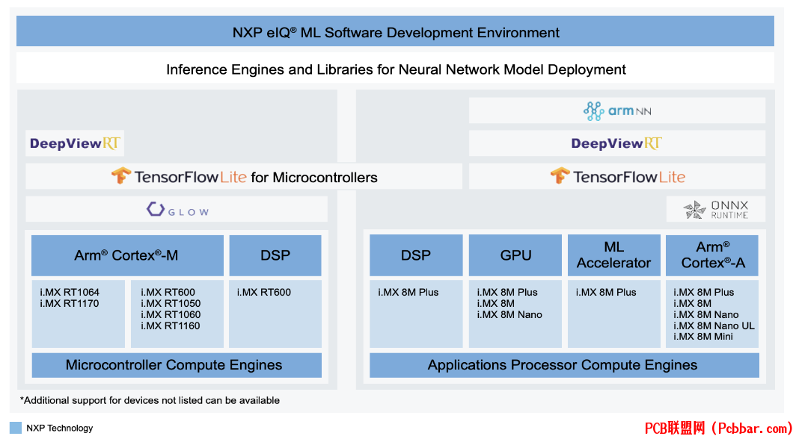Select "i.MX RT1064" device text
The image size is (796, 439).
click(x=70, y=292)
